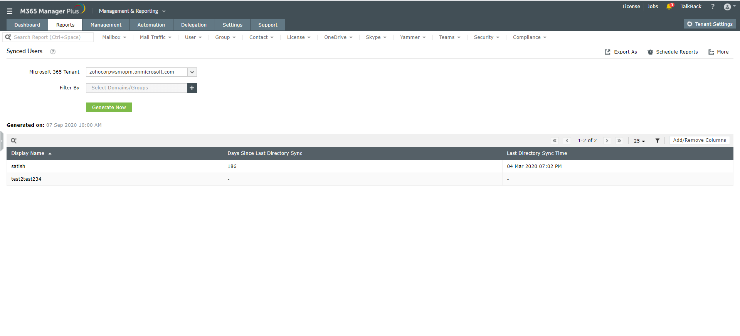Image resolution: width=740 pixels, height=336 pixels.
Task: Open the OneDrive reports dropdown
Action: tap(338, 37)
